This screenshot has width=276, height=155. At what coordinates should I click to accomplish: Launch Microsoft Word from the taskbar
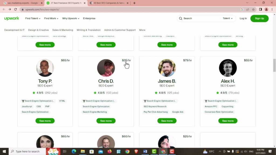(x=145, y=152)
